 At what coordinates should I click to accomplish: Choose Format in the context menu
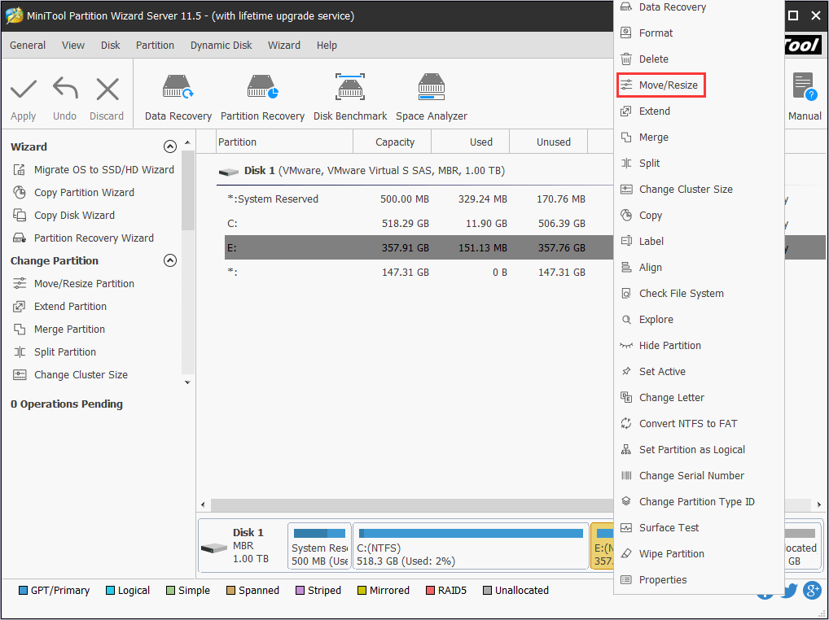pyautogui.click(x=699, y=33)
